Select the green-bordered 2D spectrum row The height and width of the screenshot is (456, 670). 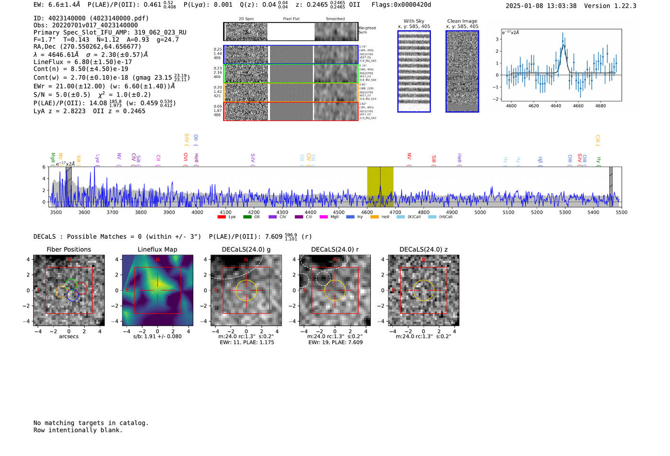click(x=291, y=74)
